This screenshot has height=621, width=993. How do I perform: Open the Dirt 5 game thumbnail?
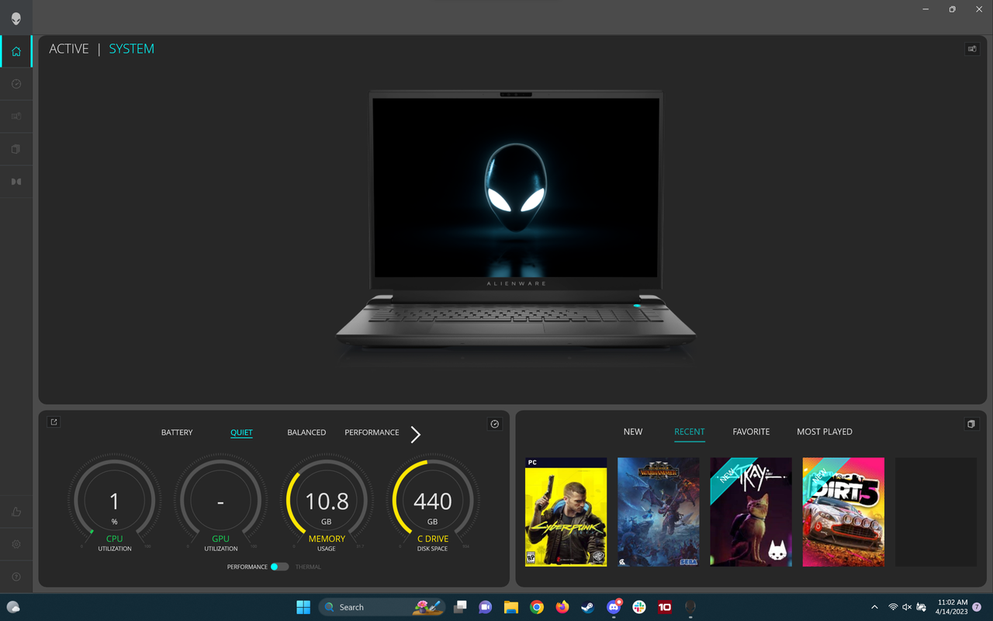843,512
